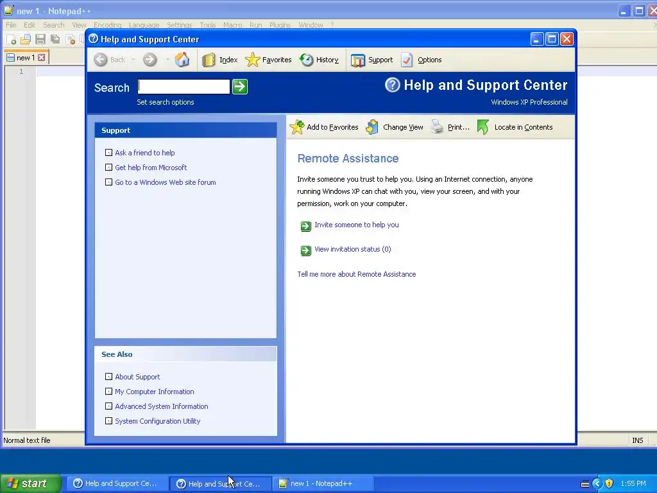Open the Back history dropdown arrow
The height and width of the screenshot is (493, 657).
(133, 60)
